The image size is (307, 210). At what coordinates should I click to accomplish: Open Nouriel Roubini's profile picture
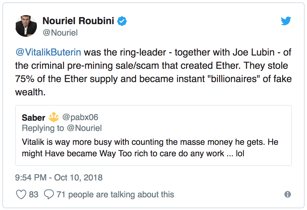(x=26, y=26)
